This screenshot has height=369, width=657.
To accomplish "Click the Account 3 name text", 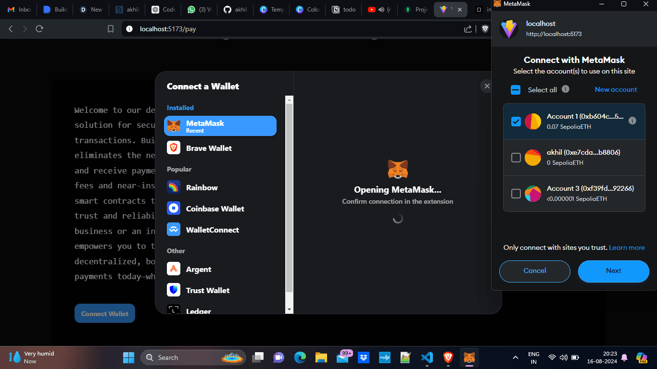I will 590,188.
